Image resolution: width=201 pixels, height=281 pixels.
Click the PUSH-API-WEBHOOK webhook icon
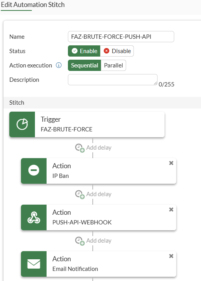click(34, 217)
